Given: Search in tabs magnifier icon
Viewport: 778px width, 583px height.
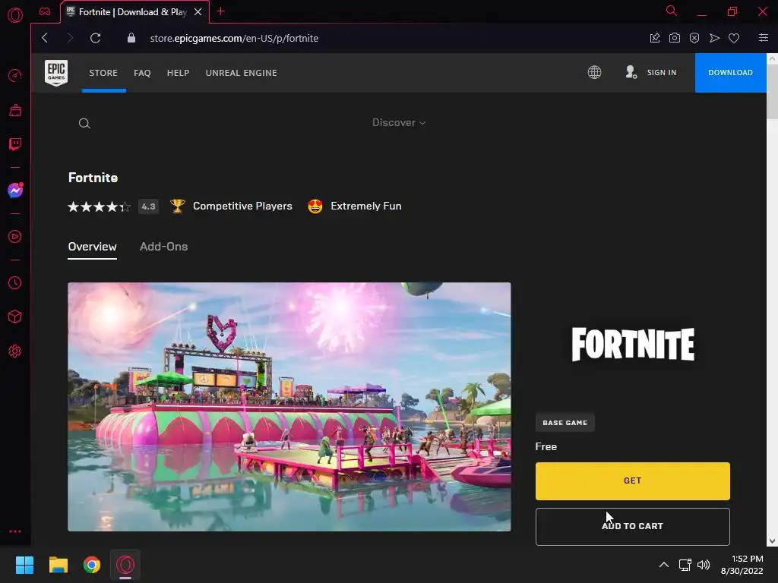Looking at the screenshot, I should (671, 11).
